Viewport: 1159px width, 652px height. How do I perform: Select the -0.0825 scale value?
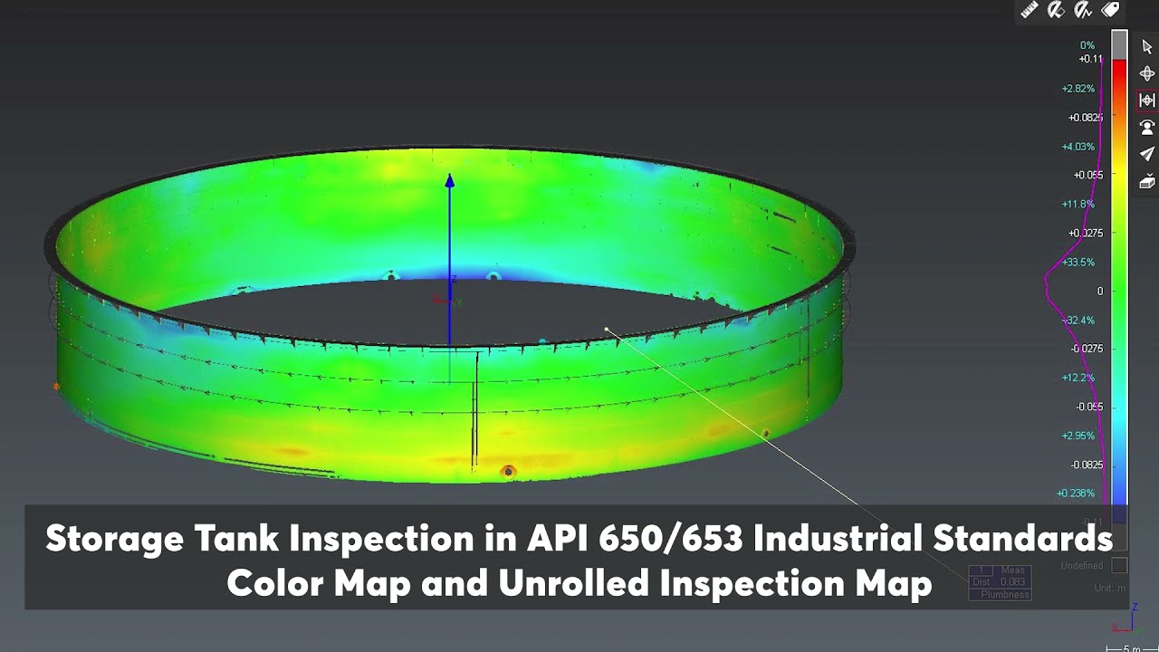(1087, 465)
